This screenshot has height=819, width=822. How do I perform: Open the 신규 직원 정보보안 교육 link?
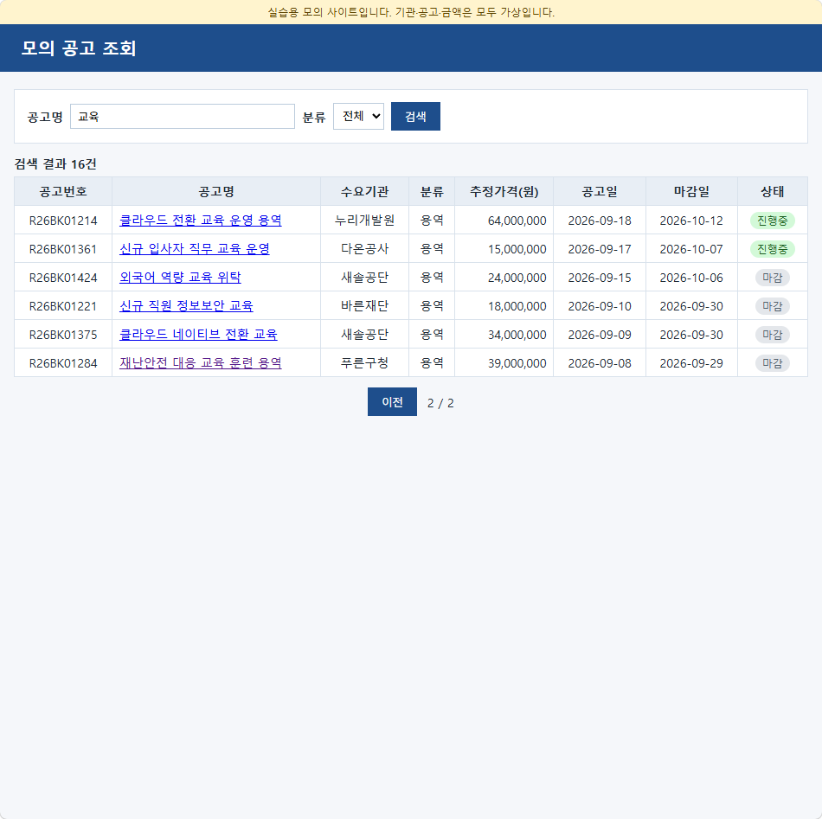(x=186, y=306)
